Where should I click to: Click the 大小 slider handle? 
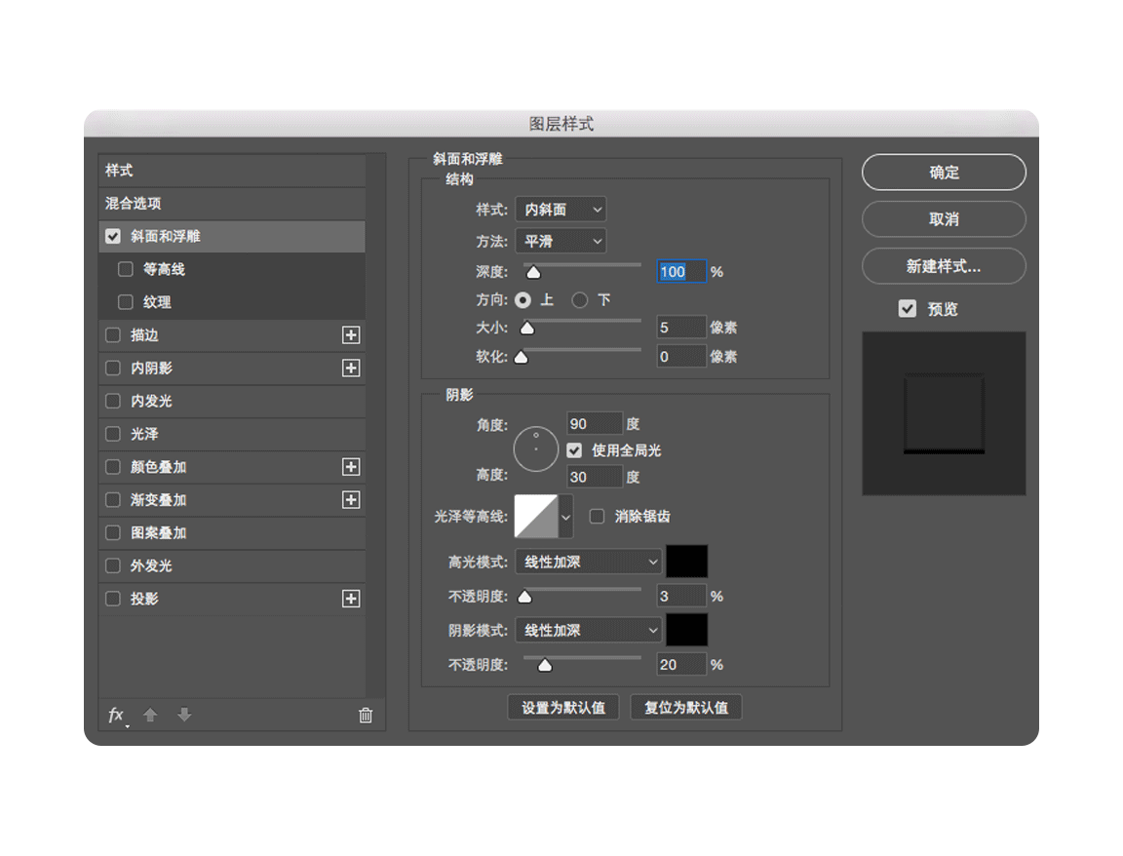[527, 329]
